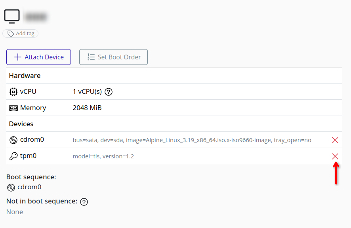The width and height of the screenshot is (351, 228).
Task: Open Set Boot Order dialog
Action: [x=113, y=57]
